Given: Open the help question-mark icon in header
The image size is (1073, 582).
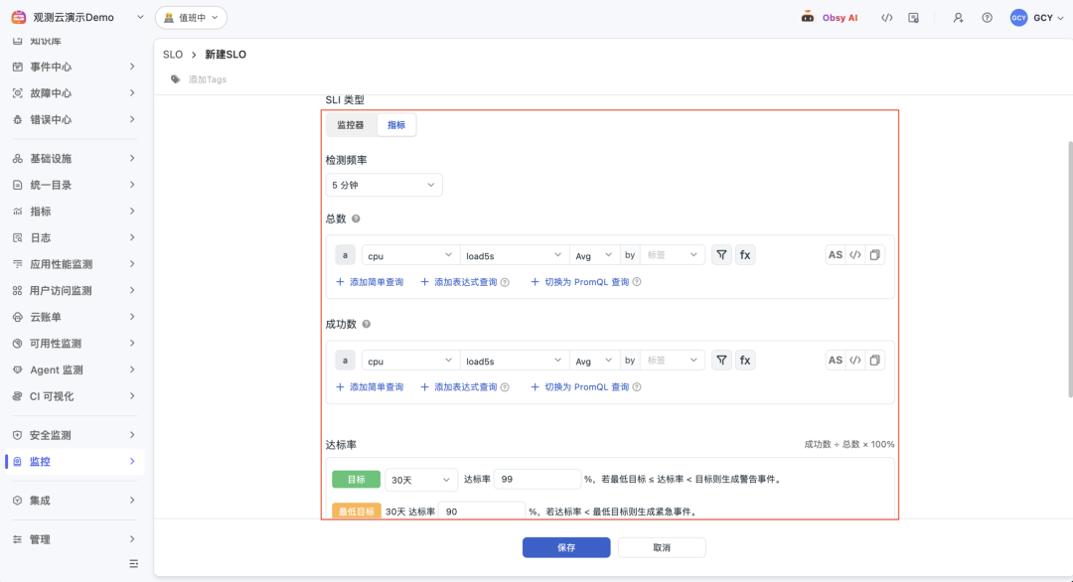Looking at the screenshot, I should point(987,18).
